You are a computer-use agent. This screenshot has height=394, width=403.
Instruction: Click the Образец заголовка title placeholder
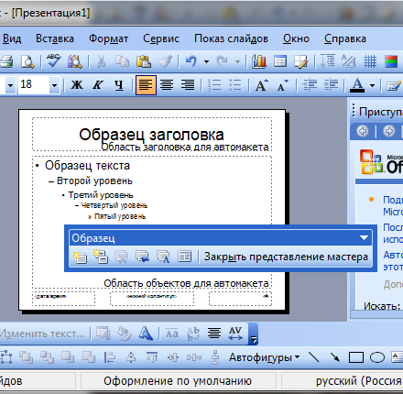pyautogui.click(x=152, y=135)
